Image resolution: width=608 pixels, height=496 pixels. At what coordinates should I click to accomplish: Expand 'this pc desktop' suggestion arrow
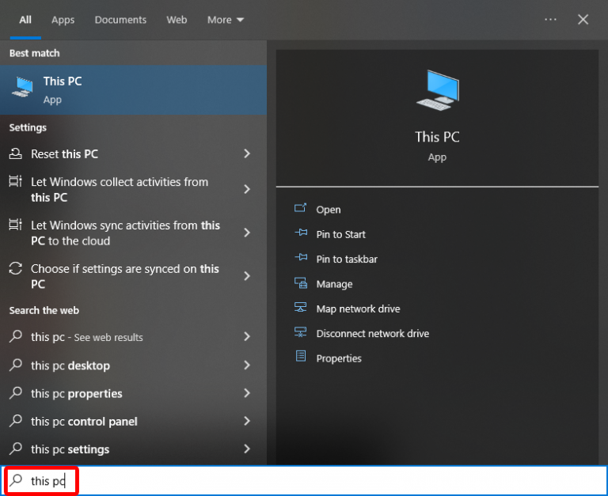tap(247, 365)
